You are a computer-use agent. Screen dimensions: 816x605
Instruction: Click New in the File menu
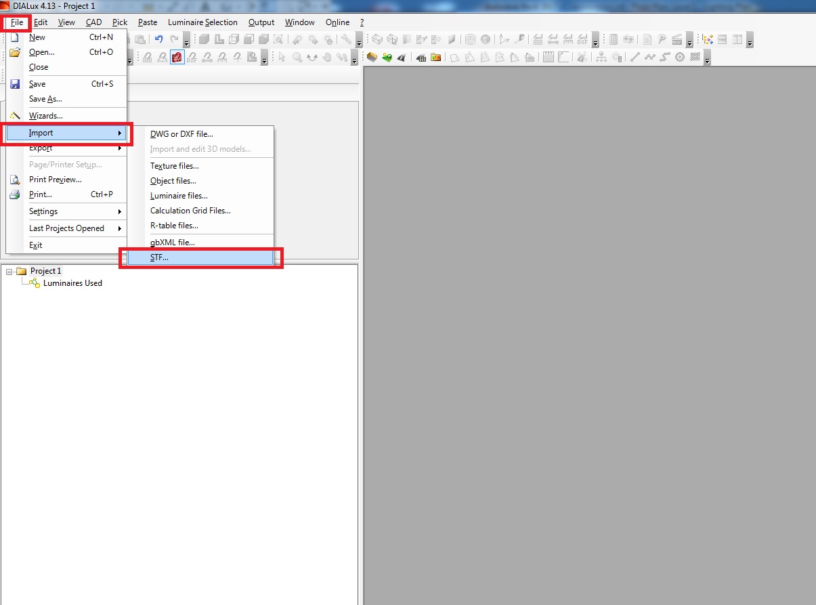[66, 37]
